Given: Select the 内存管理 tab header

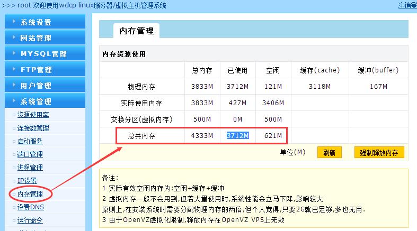Looking at the screenshot, I should tap(136, 31).
